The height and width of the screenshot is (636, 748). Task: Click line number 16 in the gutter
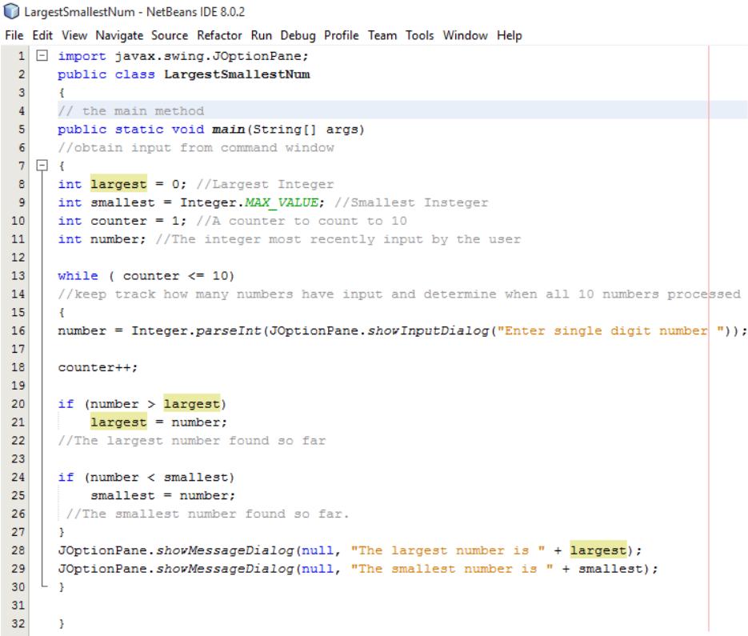18,330
